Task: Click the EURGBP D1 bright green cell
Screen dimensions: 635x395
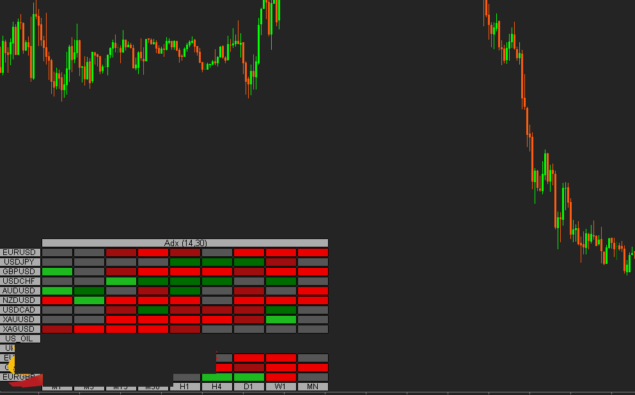Action: (249, 377)
